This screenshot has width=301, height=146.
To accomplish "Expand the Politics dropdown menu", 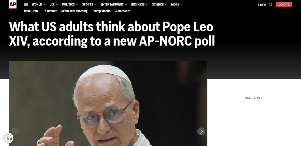I will coord(70,5).
